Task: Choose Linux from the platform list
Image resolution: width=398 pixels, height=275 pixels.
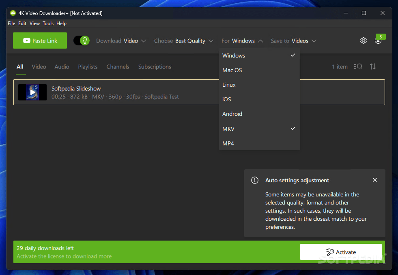Action: (259, 85)
